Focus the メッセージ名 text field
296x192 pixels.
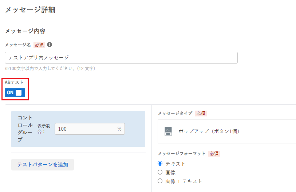pos(121,58)
